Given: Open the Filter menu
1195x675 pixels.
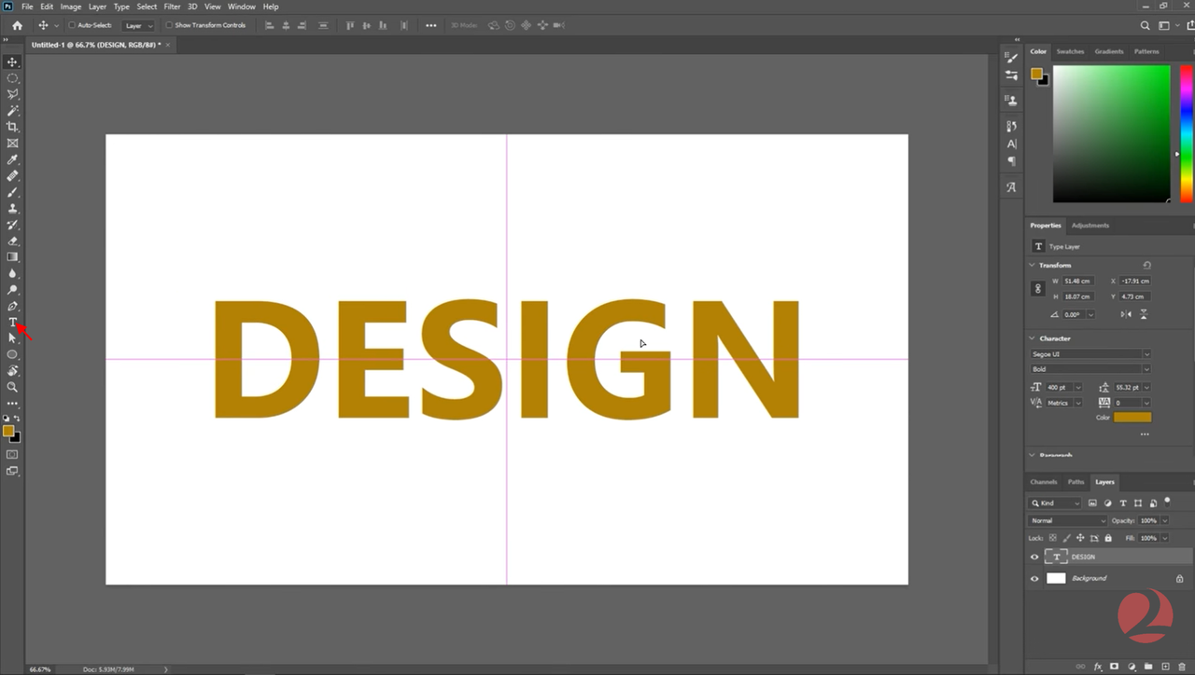Looking at the screenshot, I should pyautogui.click(x=172, y=7).
